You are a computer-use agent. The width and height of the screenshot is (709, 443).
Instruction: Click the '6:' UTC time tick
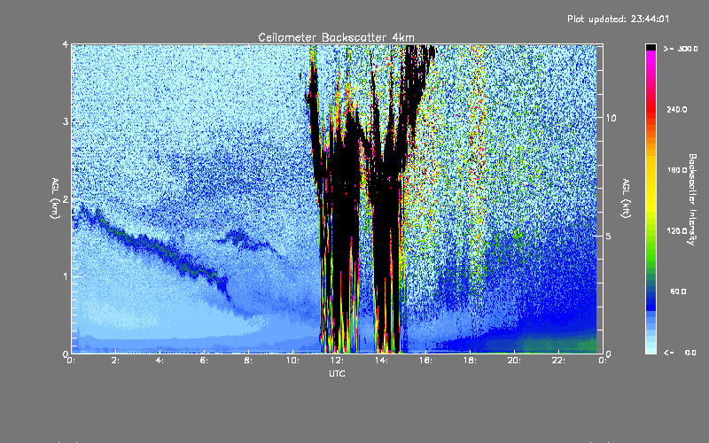[x=204, y=361]
